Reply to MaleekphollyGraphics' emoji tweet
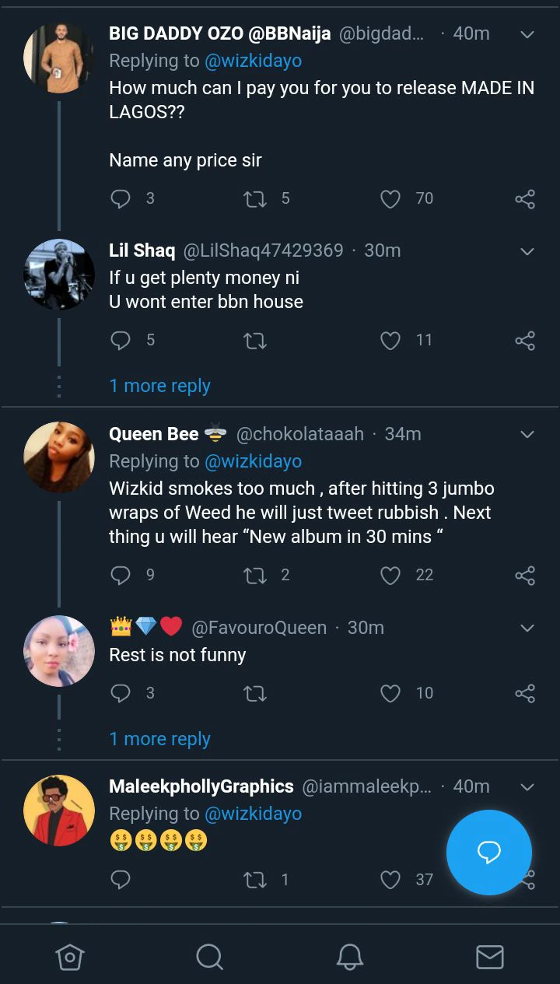Viewport: 560px width, 984px height. click(x=121, y=880)
